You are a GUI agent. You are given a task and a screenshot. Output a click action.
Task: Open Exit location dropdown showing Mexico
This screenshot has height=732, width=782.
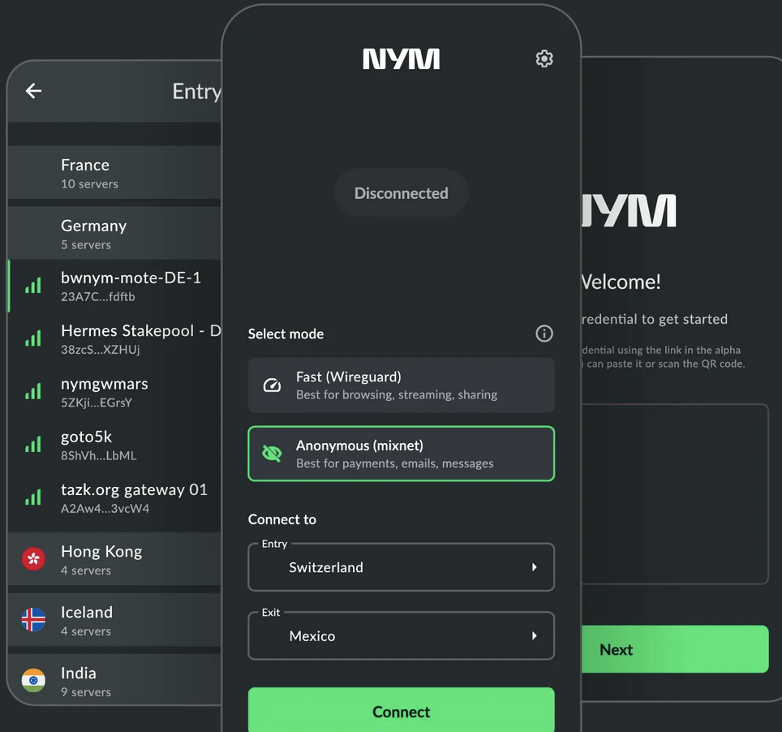pyautogui.click(x=401, y=635)
